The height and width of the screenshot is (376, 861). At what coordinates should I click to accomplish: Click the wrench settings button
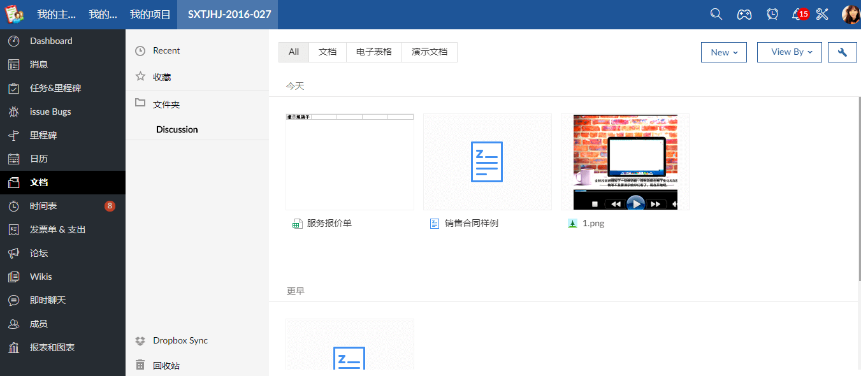[x=842, y=52]
